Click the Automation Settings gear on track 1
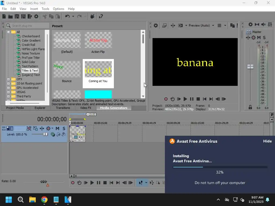Image resolution: width=275 pixels, height=206 pixels. (x=48, y=128)
